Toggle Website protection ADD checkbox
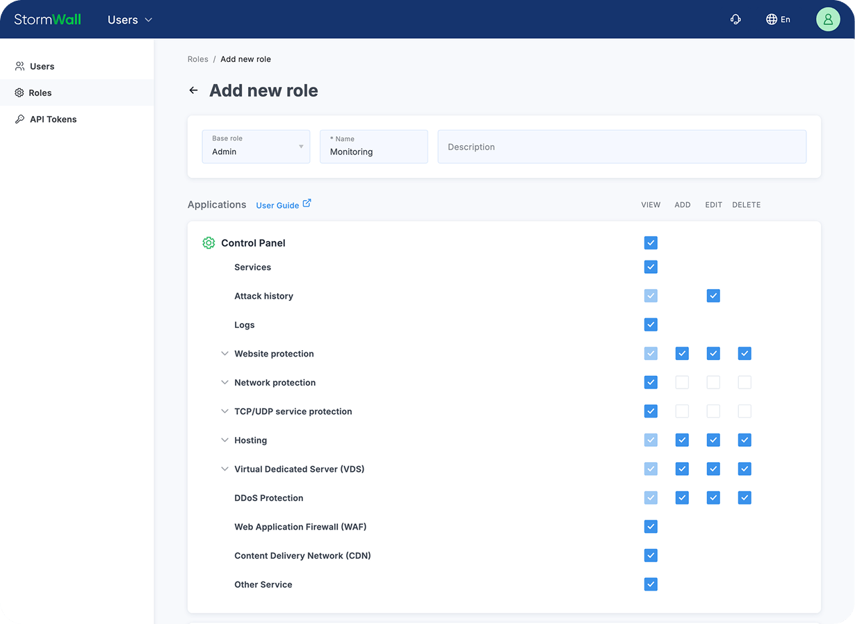 click(x=682, y=354)
